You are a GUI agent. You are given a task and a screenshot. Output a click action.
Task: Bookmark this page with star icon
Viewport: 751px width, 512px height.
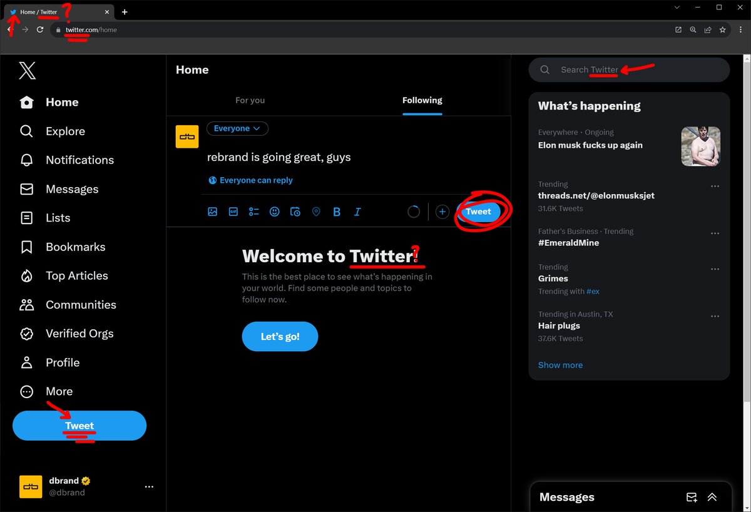pyautogui.click(x=723, y=29)
